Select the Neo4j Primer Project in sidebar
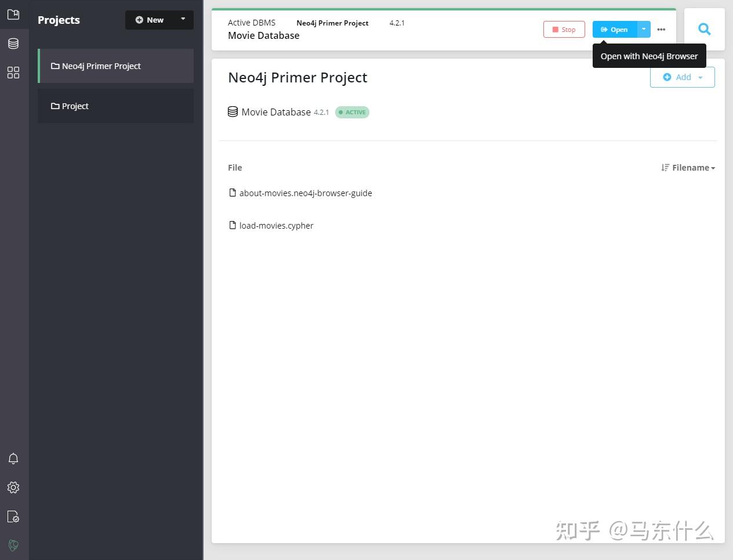The height and width of the screenshot is (560, 733). 101,66
